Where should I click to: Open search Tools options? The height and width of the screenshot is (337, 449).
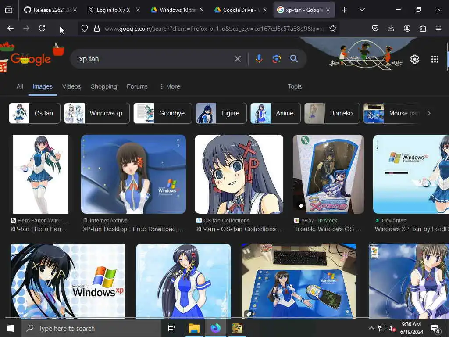tap(295, 86)
